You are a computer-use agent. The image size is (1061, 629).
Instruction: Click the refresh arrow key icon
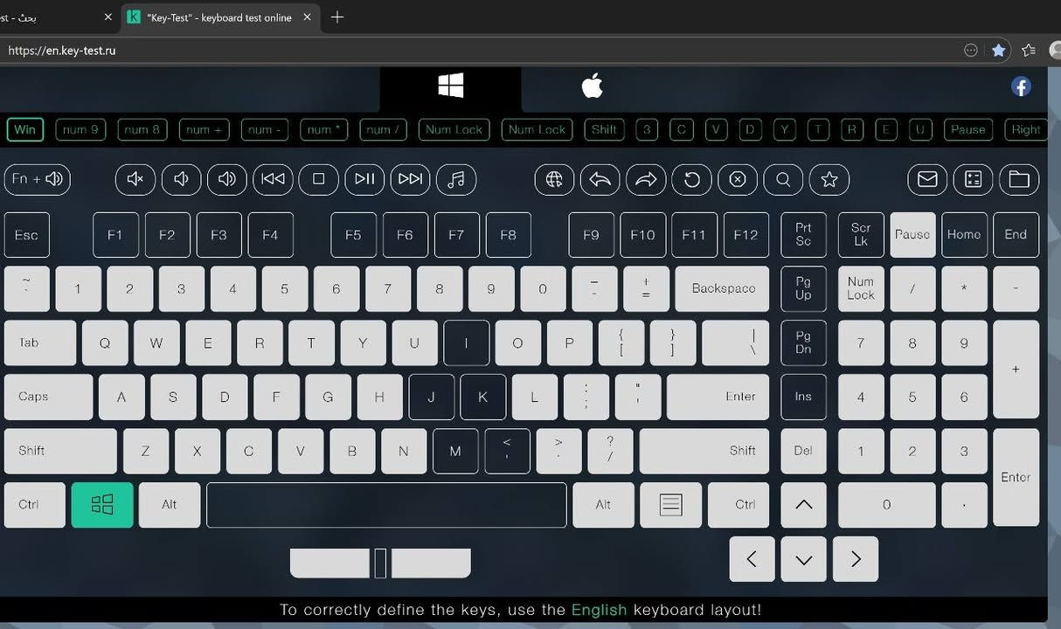coord(691,179)
